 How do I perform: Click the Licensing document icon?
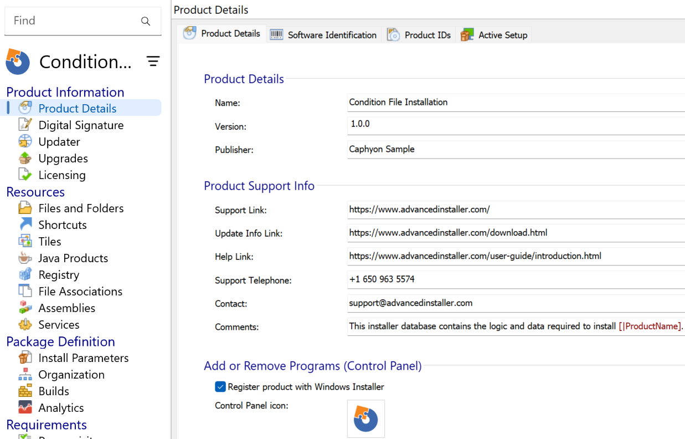click(25, 175)
